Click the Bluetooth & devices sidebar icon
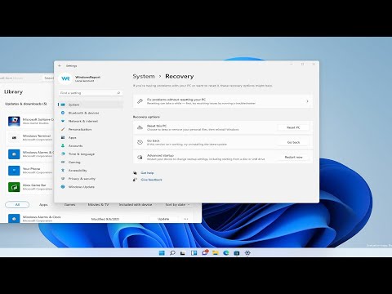The image size is (392, 294). pyautogui.click(x=63, y=113)
